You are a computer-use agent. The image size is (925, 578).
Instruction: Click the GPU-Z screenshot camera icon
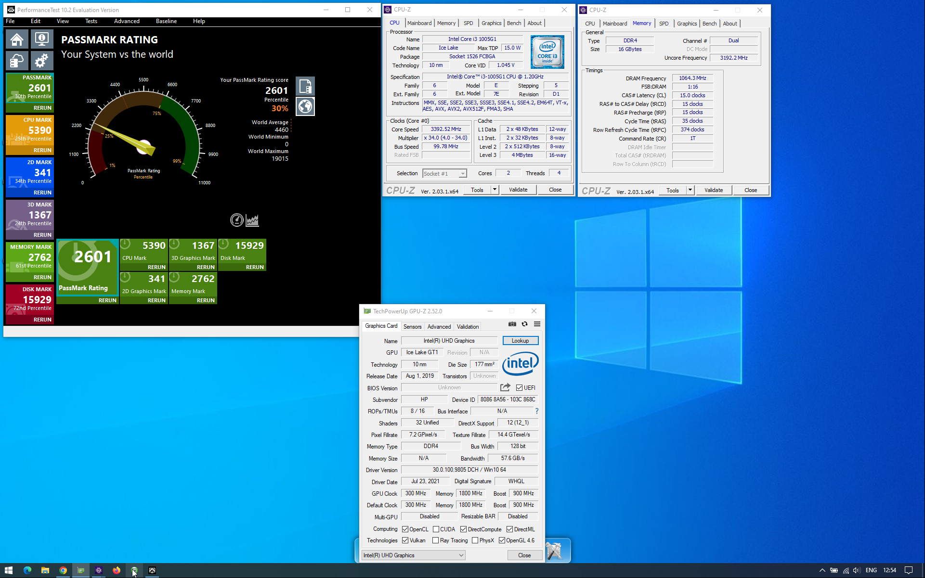click(x=512, y=324)
